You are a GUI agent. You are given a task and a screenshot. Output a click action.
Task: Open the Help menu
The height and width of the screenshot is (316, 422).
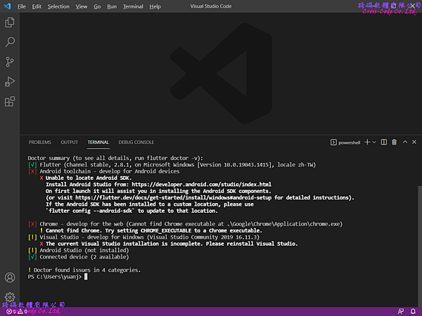point(155,6)
